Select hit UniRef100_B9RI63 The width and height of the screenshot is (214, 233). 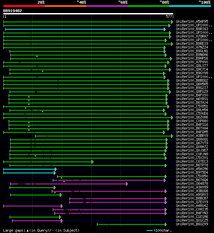click(x=192, y=29)
